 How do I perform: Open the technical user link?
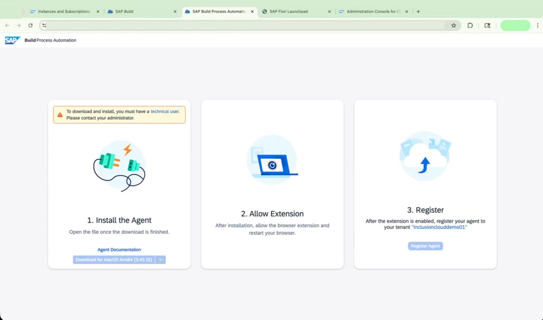pyautogui.click(x=164, y=111)
